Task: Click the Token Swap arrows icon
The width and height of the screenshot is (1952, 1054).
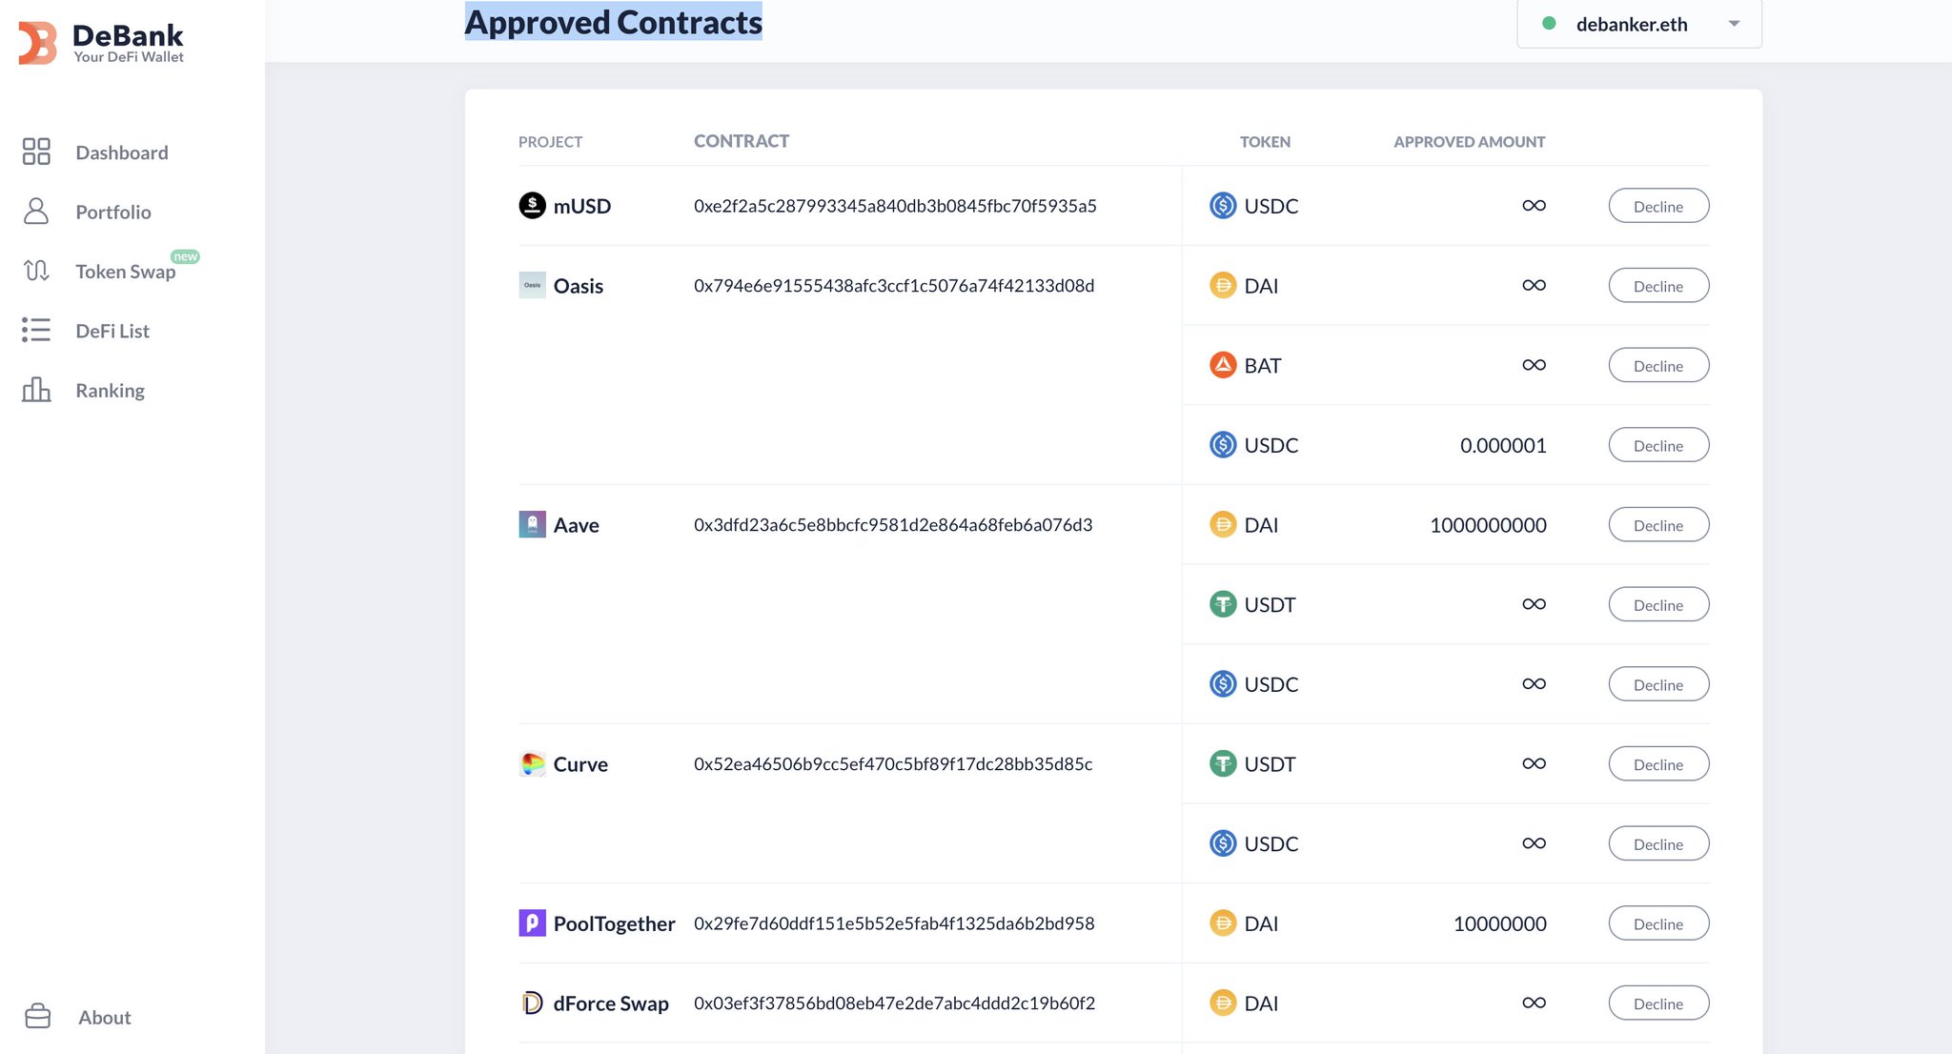Action: (x=36, y=271)
